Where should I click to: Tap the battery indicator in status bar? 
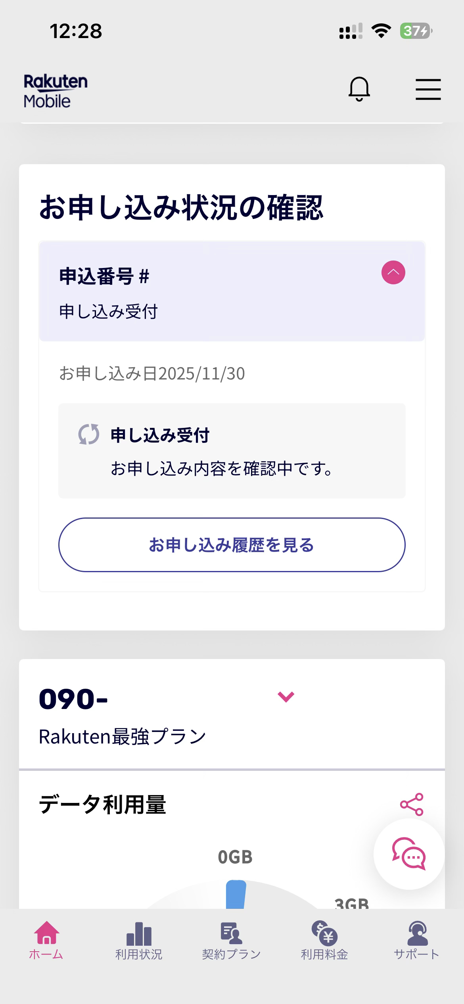pyautogui.click(x=416, y=31)
